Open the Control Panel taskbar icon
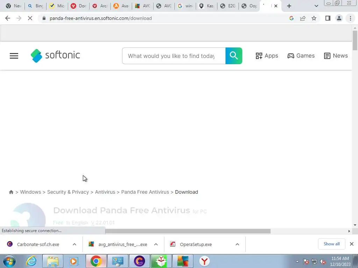Image resolution: width=358 pixels, height=268 pixels. click(x=117, y=261)
